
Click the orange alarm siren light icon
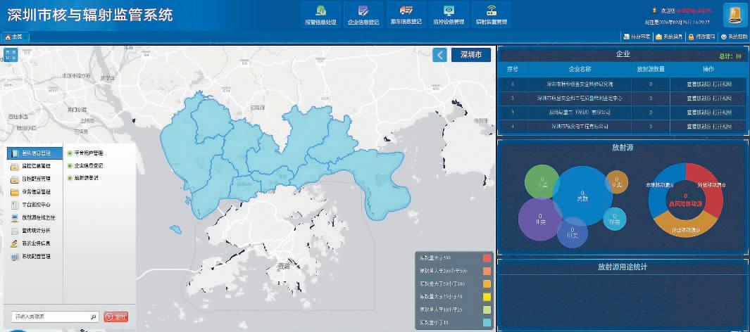click(735, 13)
